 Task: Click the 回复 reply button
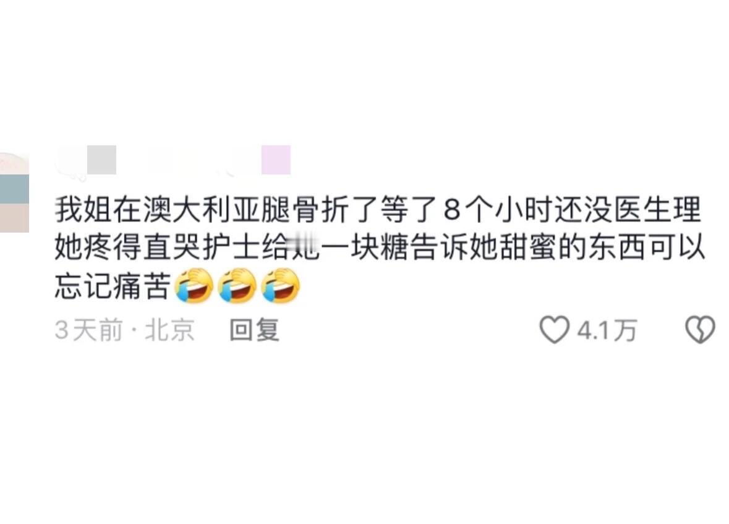coord(254,330)
